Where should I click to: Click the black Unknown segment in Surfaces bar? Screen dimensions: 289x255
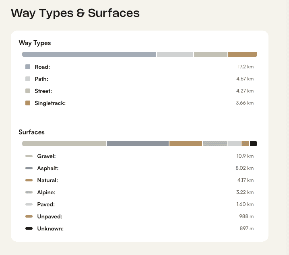[x=254, y=144]
